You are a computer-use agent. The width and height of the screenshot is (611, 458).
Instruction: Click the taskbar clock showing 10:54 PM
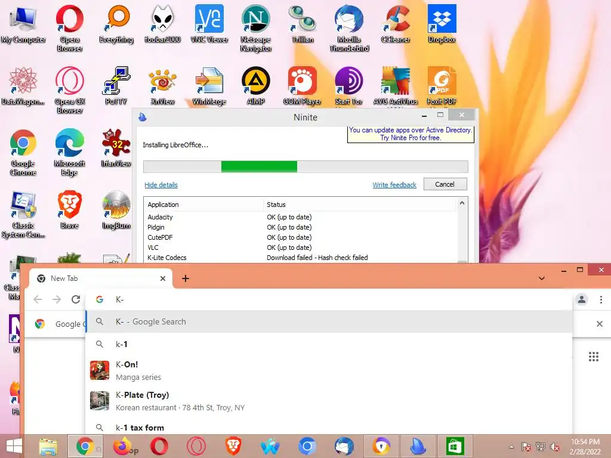(x=585, y=447)
